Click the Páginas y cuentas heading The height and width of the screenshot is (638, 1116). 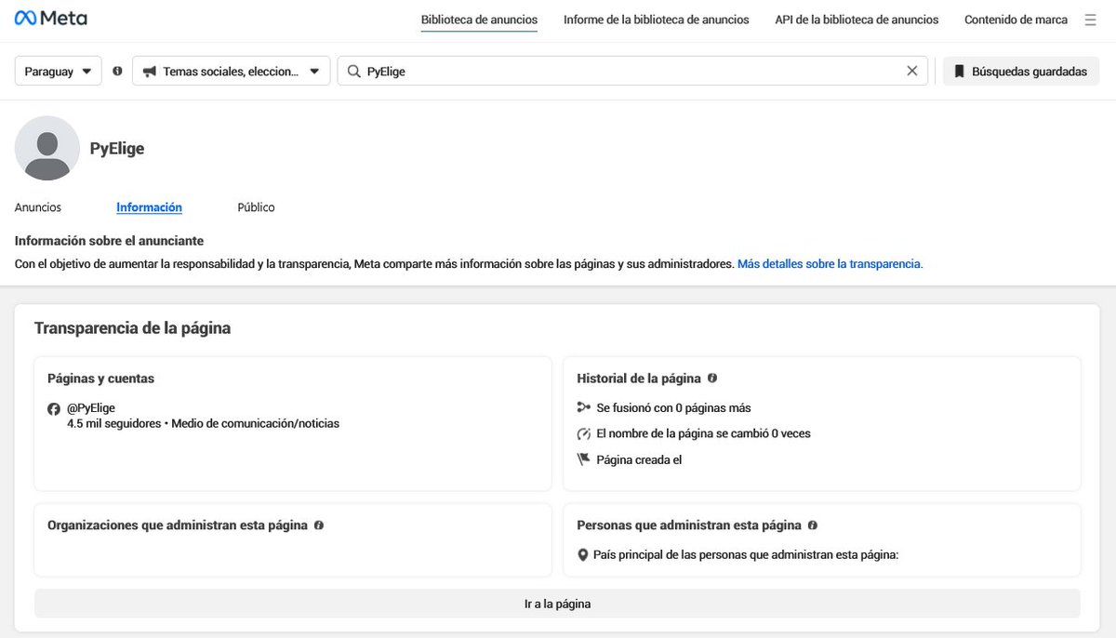click(100, 379)
